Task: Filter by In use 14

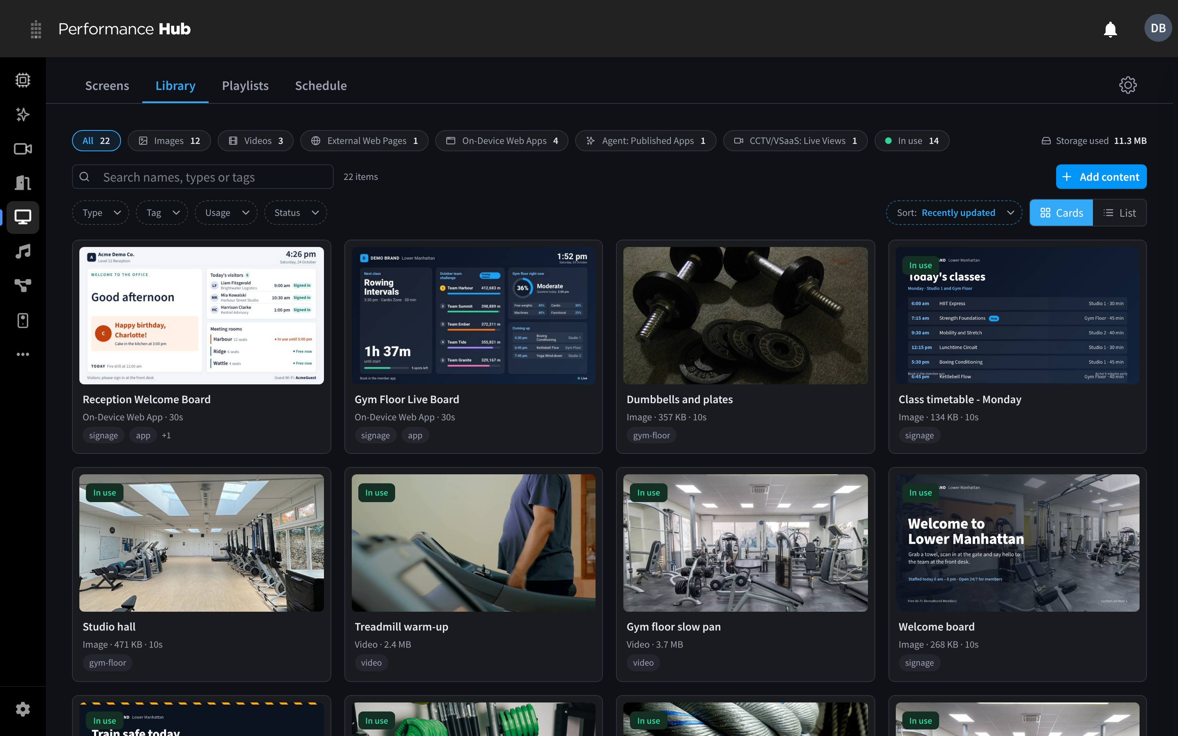Action: tap(912, 141)
